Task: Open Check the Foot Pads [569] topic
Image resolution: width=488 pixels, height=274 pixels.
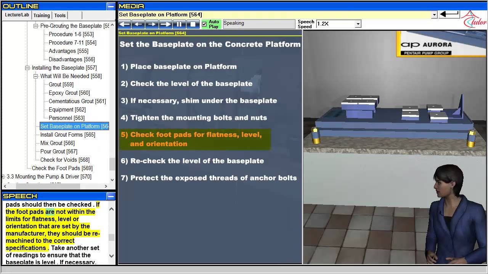Action: pos(62,168)
